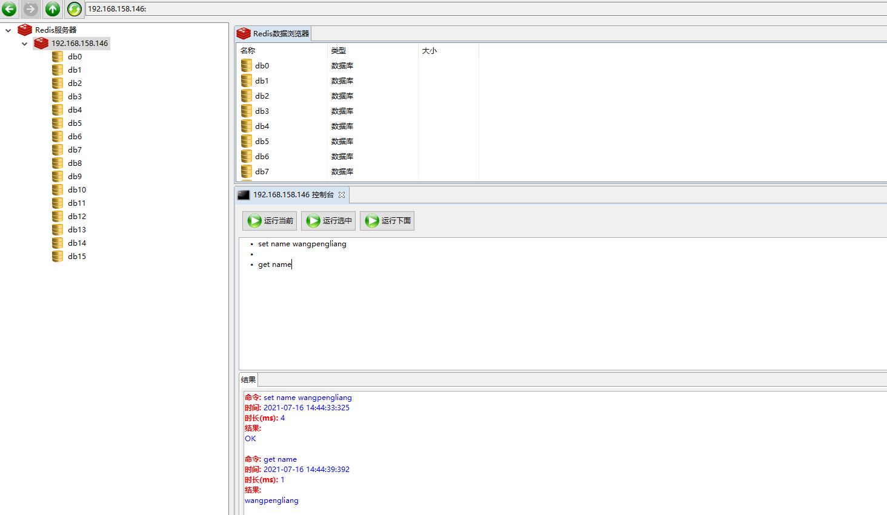The width and height of the screenshot is (887, 515).
Task: Select db15 in the left tree
Action: click(77, 257)
